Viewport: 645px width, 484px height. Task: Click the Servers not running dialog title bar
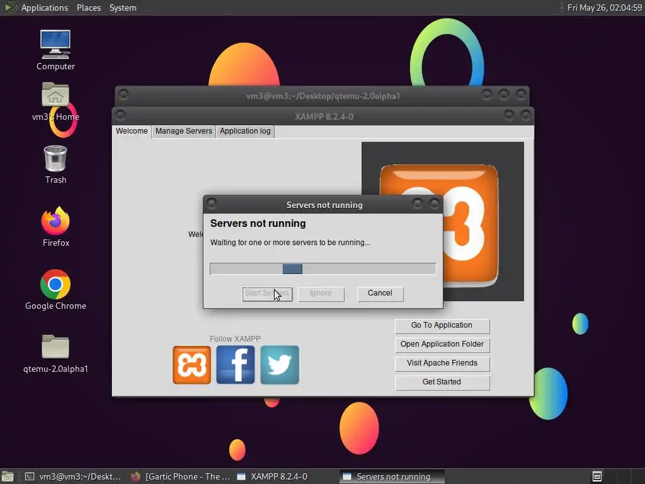[x=324, y=205]
